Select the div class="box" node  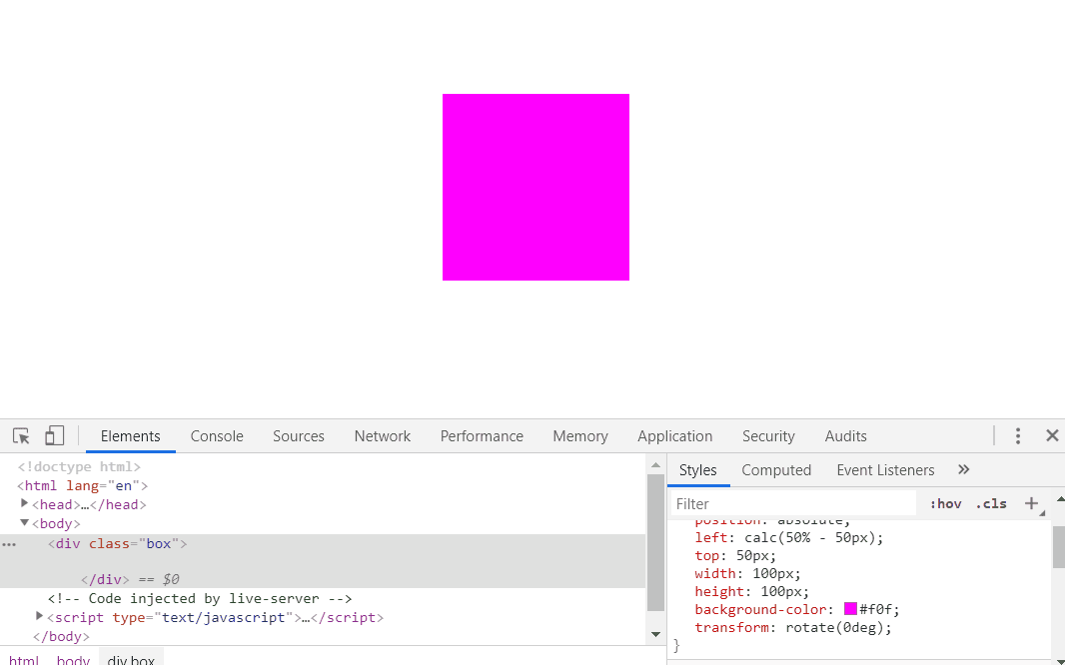pos(118,543)
